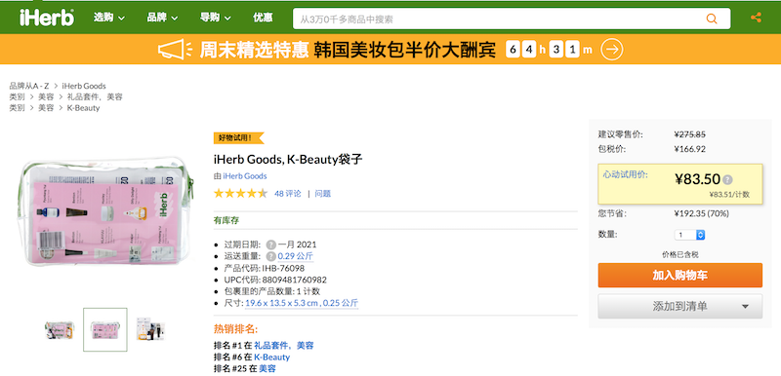The width and height of the screenshot is (781, 376).
Task: Select the third product thumbnail
Action: (x=150, y=329)
